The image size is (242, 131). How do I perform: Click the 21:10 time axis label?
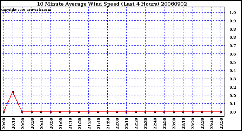tap(70, 124)
